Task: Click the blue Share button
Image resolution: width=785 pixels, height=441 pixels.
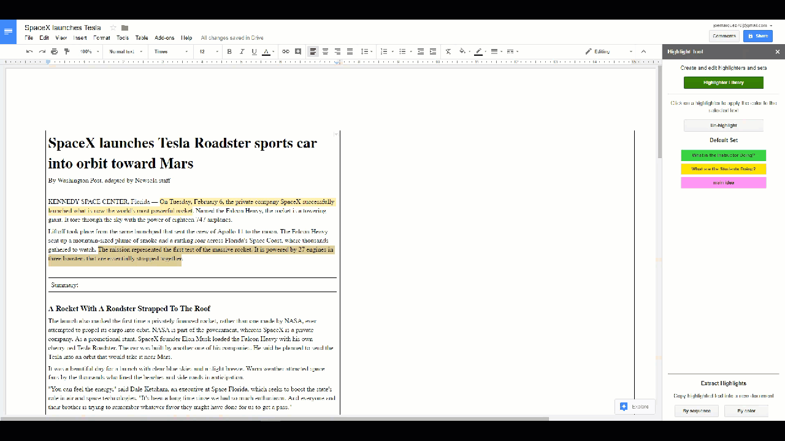Action: pos(758,36)
